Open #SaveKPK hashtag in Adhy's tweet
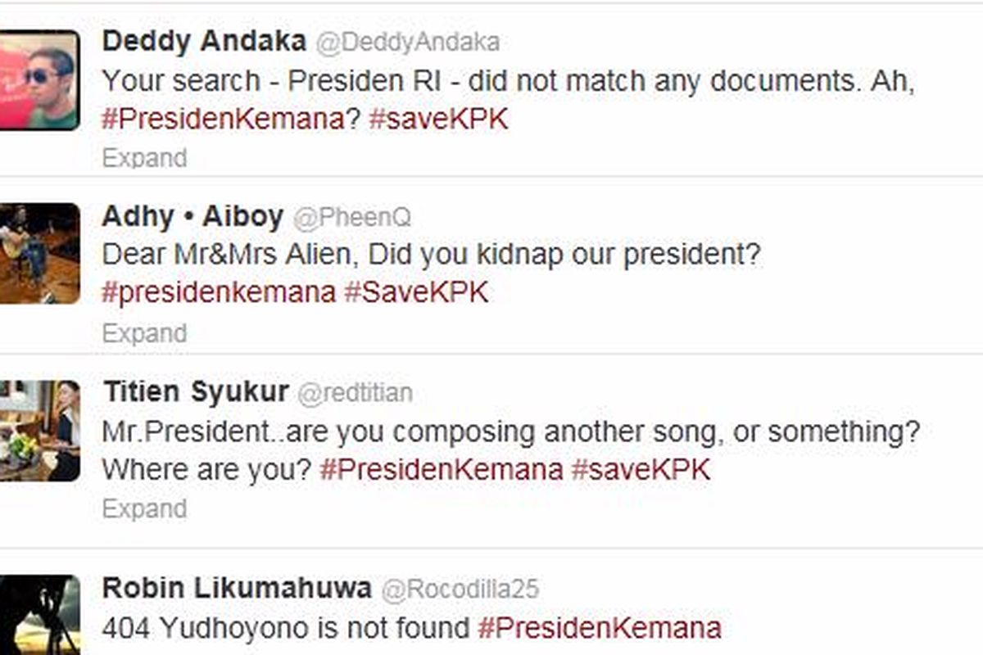This screenshot has height=655, width=983. (416, 293)
